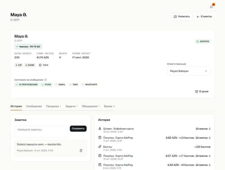Toggle В ПРИЛОЖЕНИИ message consent
The width and height of the screenshot is (225, 170).
click(x=27, y=85)
